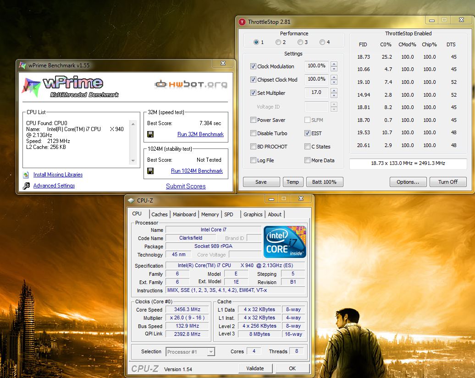Toggle the Chipset Clock Mod checkbox
The height and width of the screenshot is (378, 475).
tap(253, 79)
